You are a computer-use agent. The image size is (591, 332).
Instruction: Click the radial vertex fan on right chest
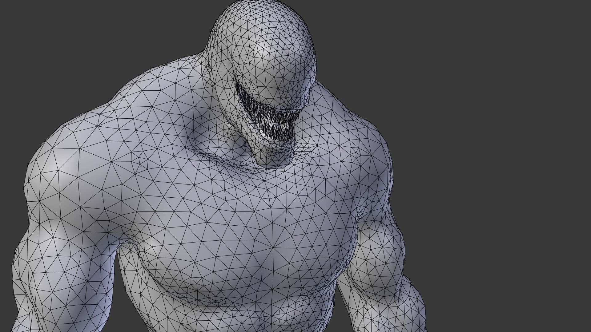[x=273, y=247]
